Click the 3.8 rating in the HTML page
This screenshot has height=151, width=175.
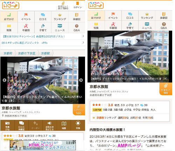click(21, 136)
